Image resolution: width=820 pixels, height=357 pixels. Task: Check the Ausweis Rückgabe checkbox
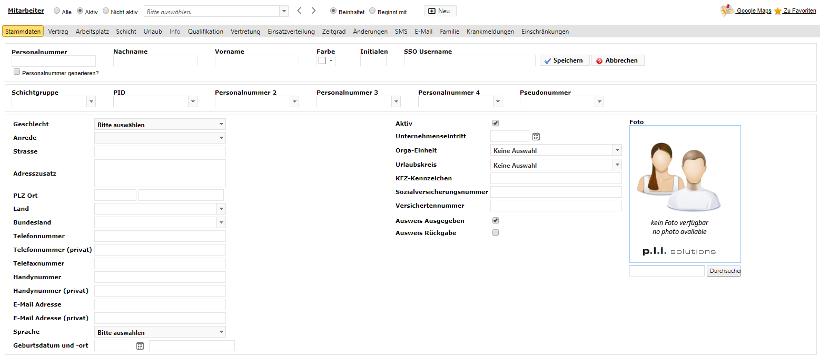496,232
